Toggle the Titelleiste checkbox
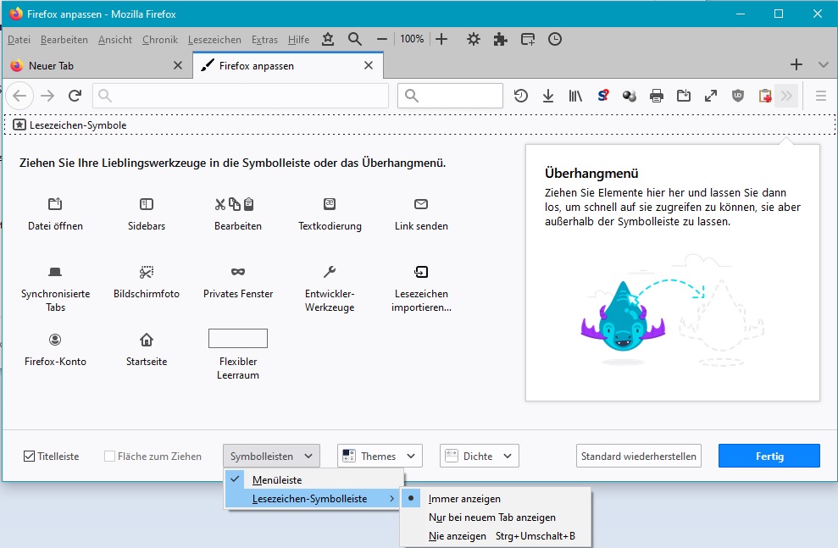The height and width of the screenshot is (548, 838). [x=30, y=457]
